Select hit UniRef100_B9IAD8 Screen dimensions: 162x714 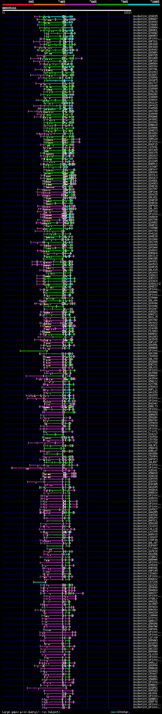click(145, 58)
